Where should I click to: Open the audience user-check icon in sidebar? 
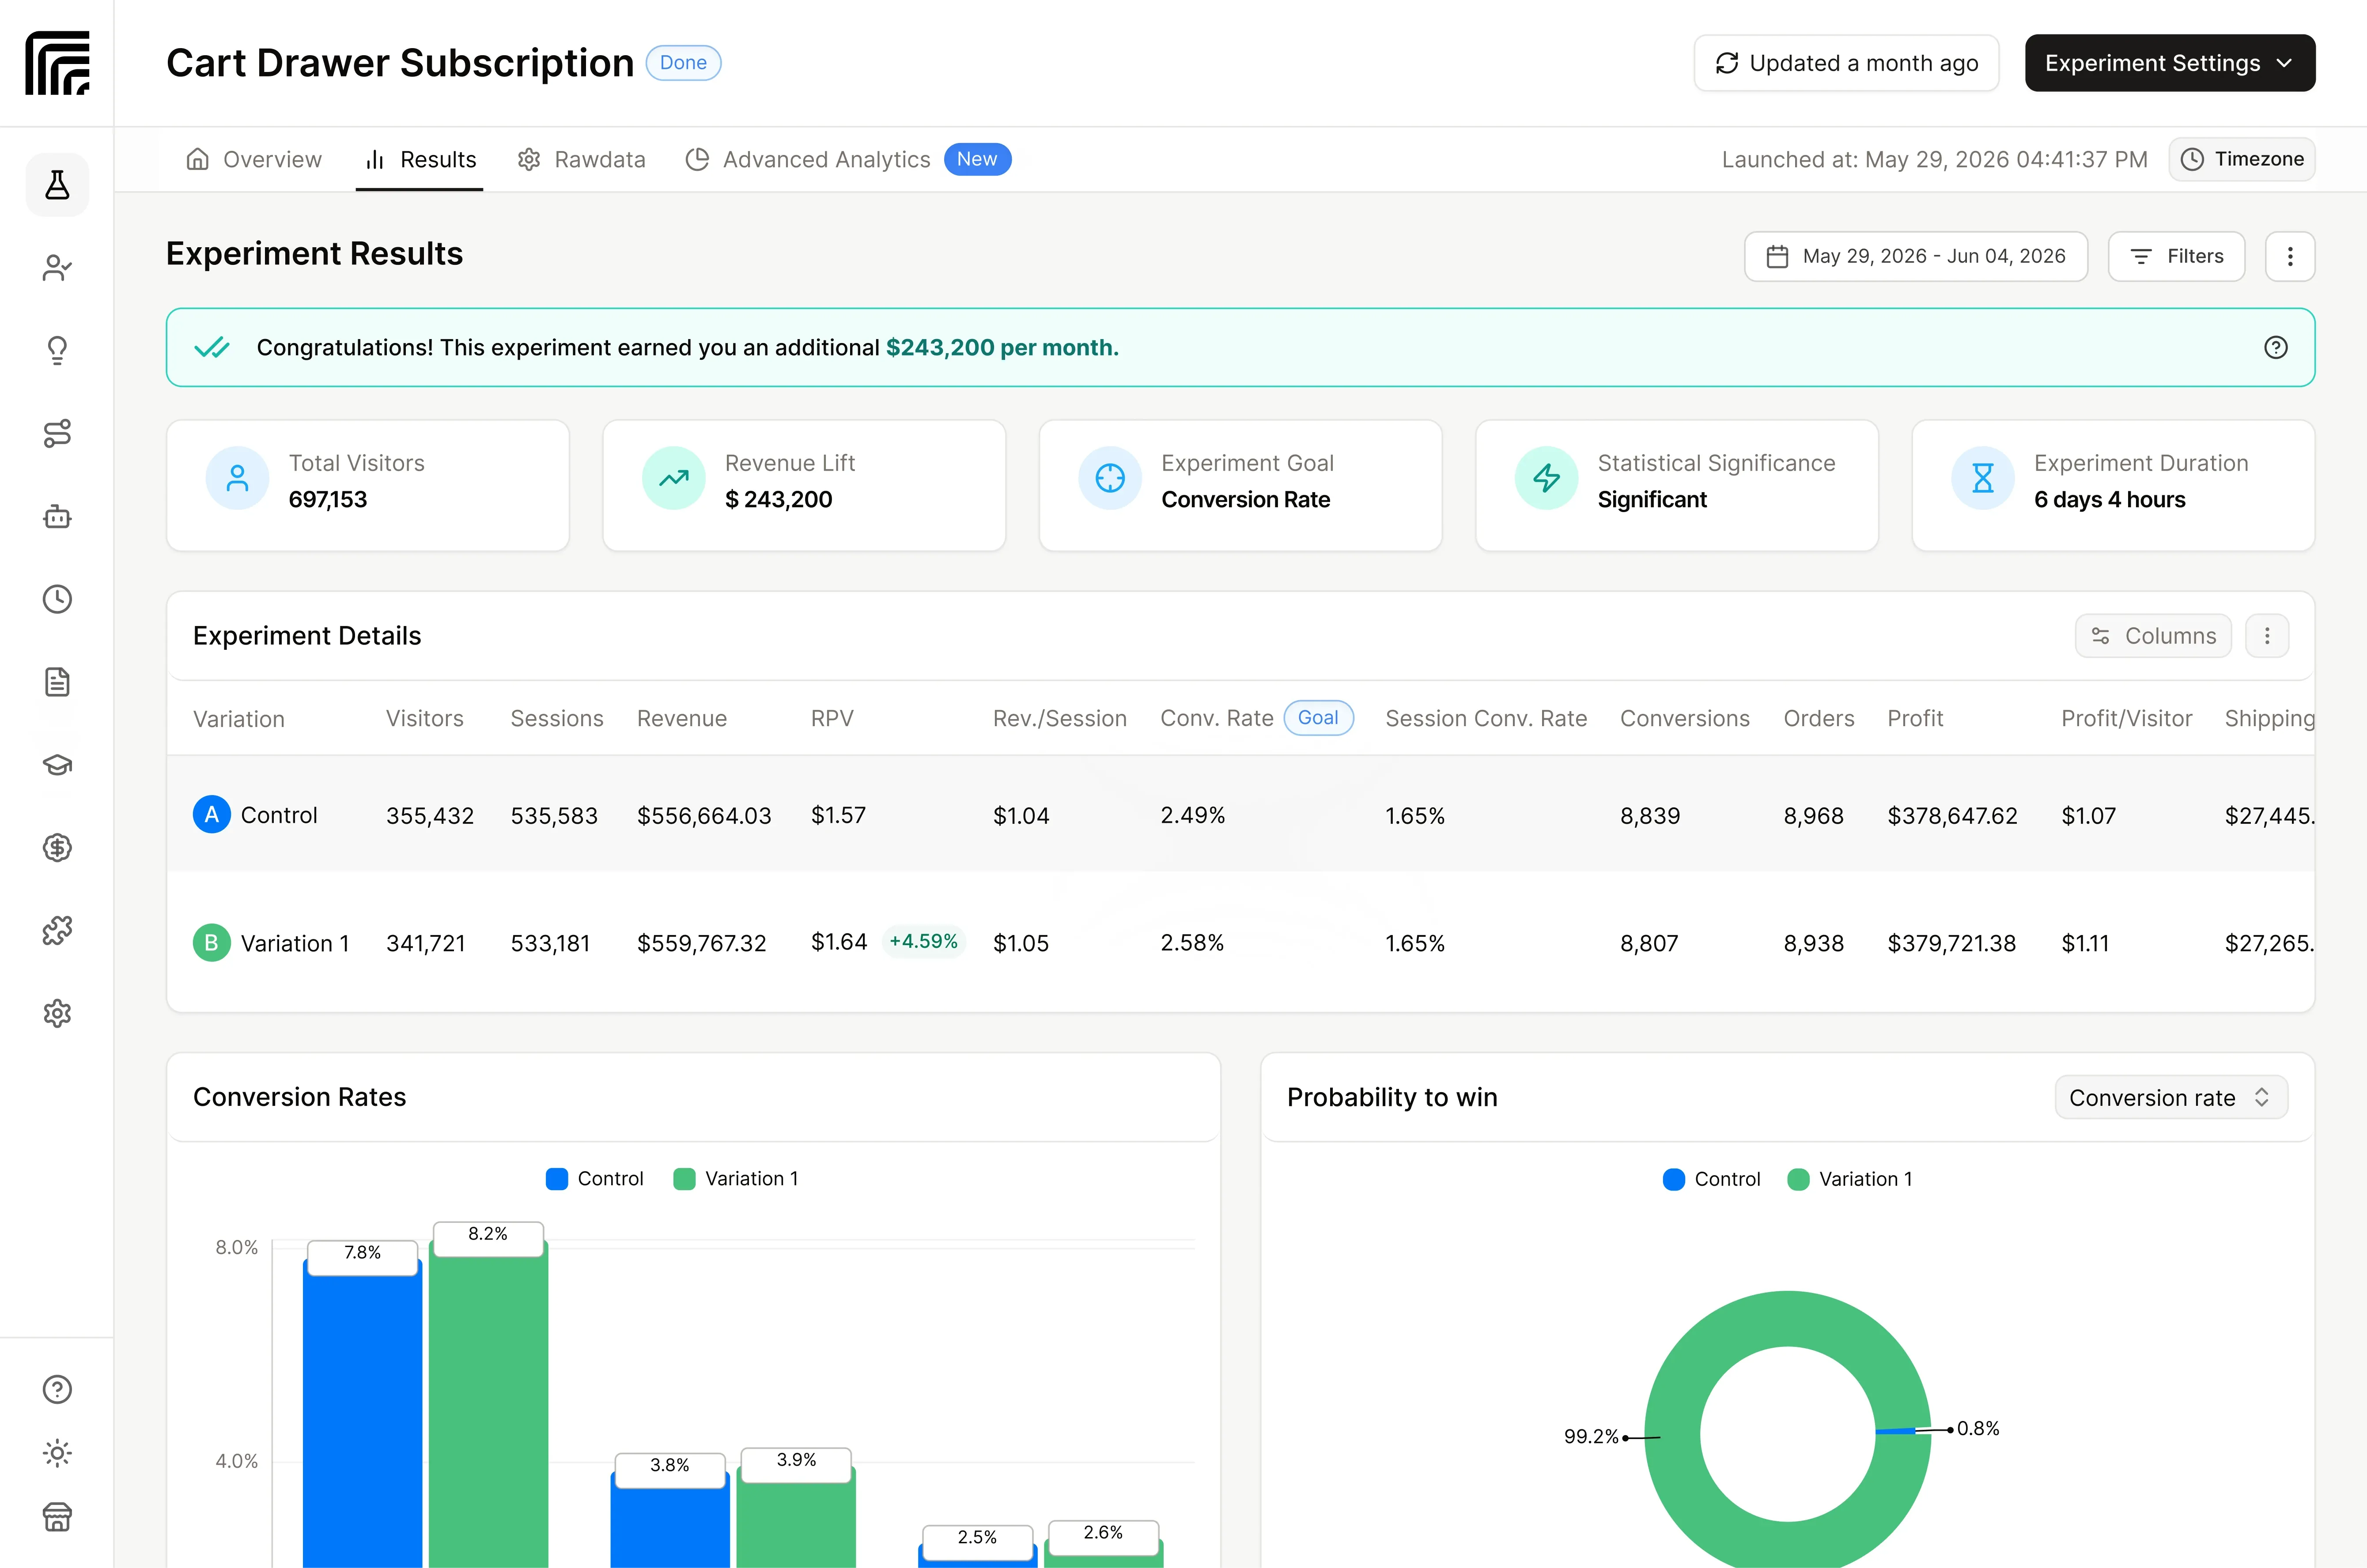57,268
